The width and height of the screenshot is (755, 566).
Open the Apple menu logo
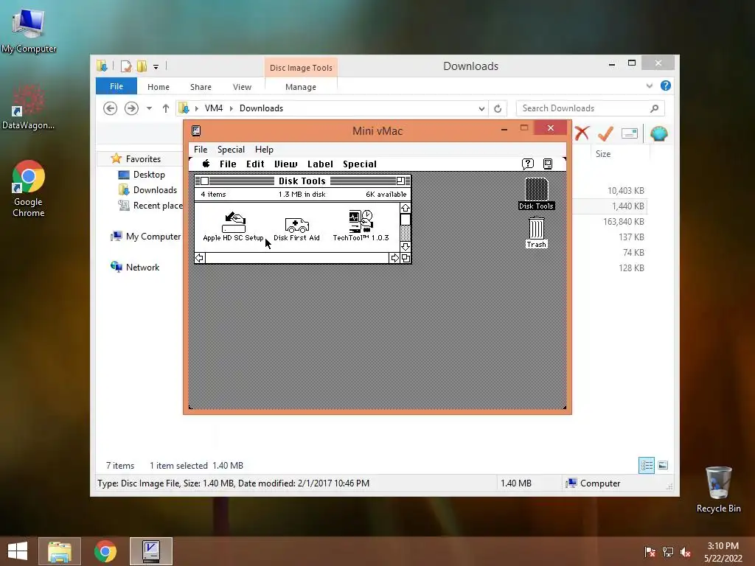[206, 164]
